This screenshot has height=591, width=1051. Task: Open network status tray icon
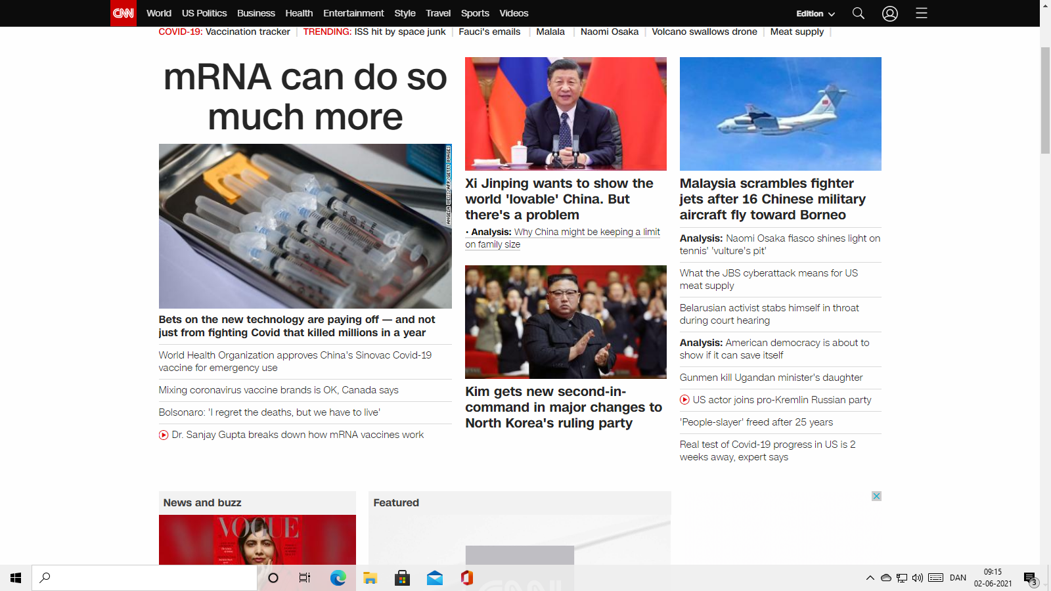(902, 578)
